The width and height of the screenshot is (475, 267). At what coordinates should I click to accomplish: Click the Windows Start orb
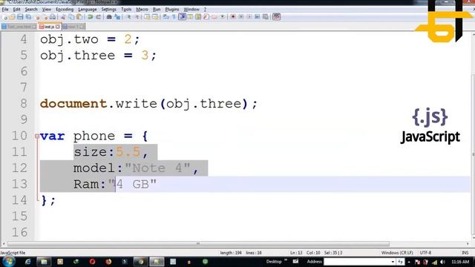click(x=8, y=262)
